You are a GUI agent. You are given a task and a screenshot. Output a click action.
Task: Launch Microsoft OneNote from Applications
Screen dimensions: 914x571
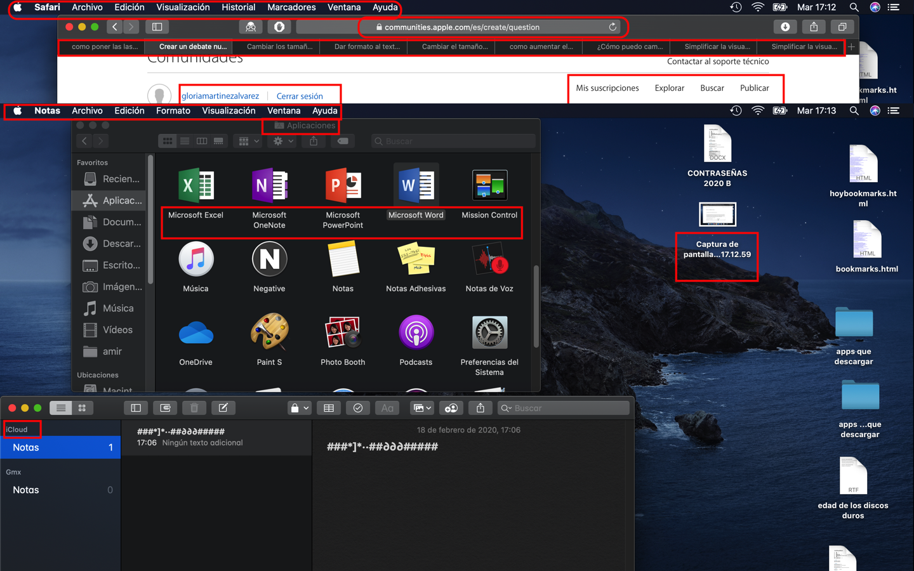tap(270, 185)
